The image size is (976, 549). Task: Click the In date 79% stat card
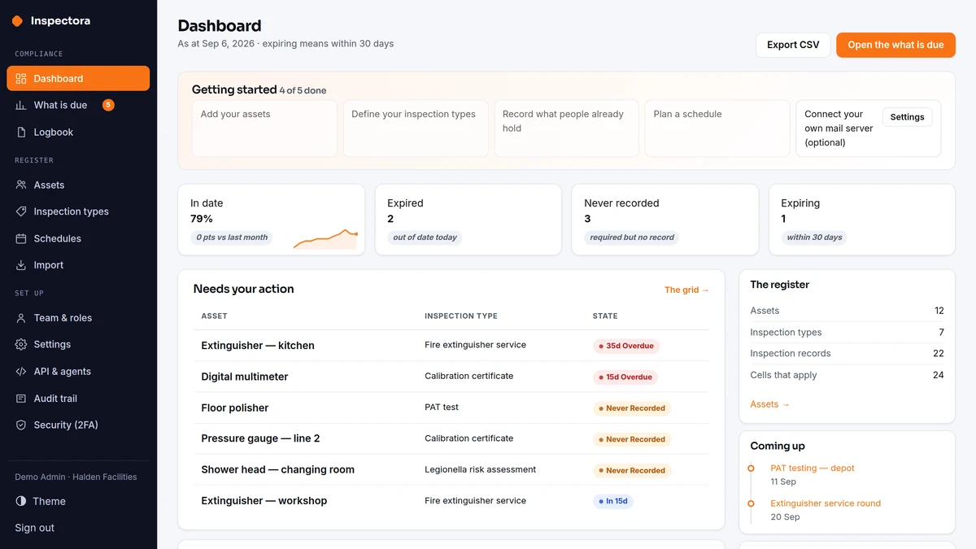[271, 220]
